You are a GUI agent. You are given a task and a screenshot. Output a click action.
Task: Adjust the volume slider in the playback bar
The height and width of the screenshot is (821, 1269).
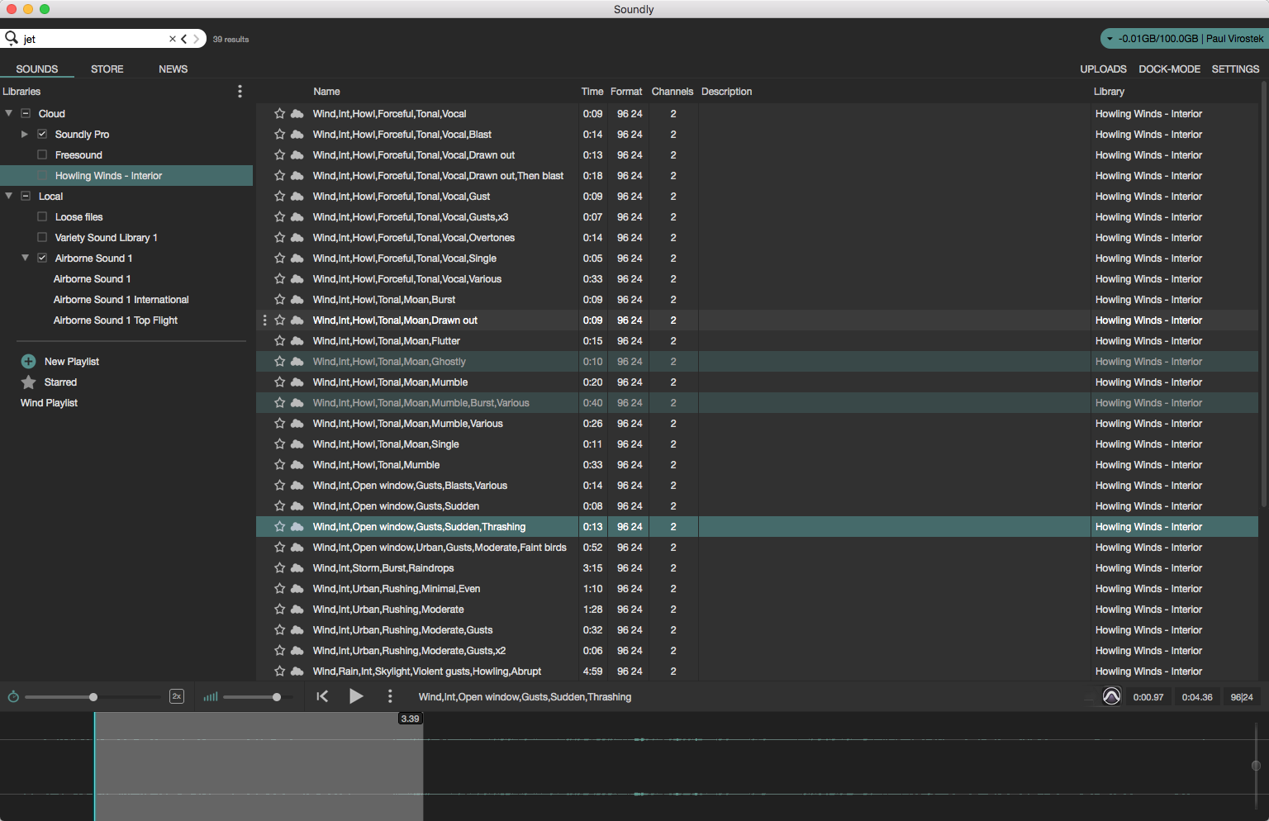point(277,696)
